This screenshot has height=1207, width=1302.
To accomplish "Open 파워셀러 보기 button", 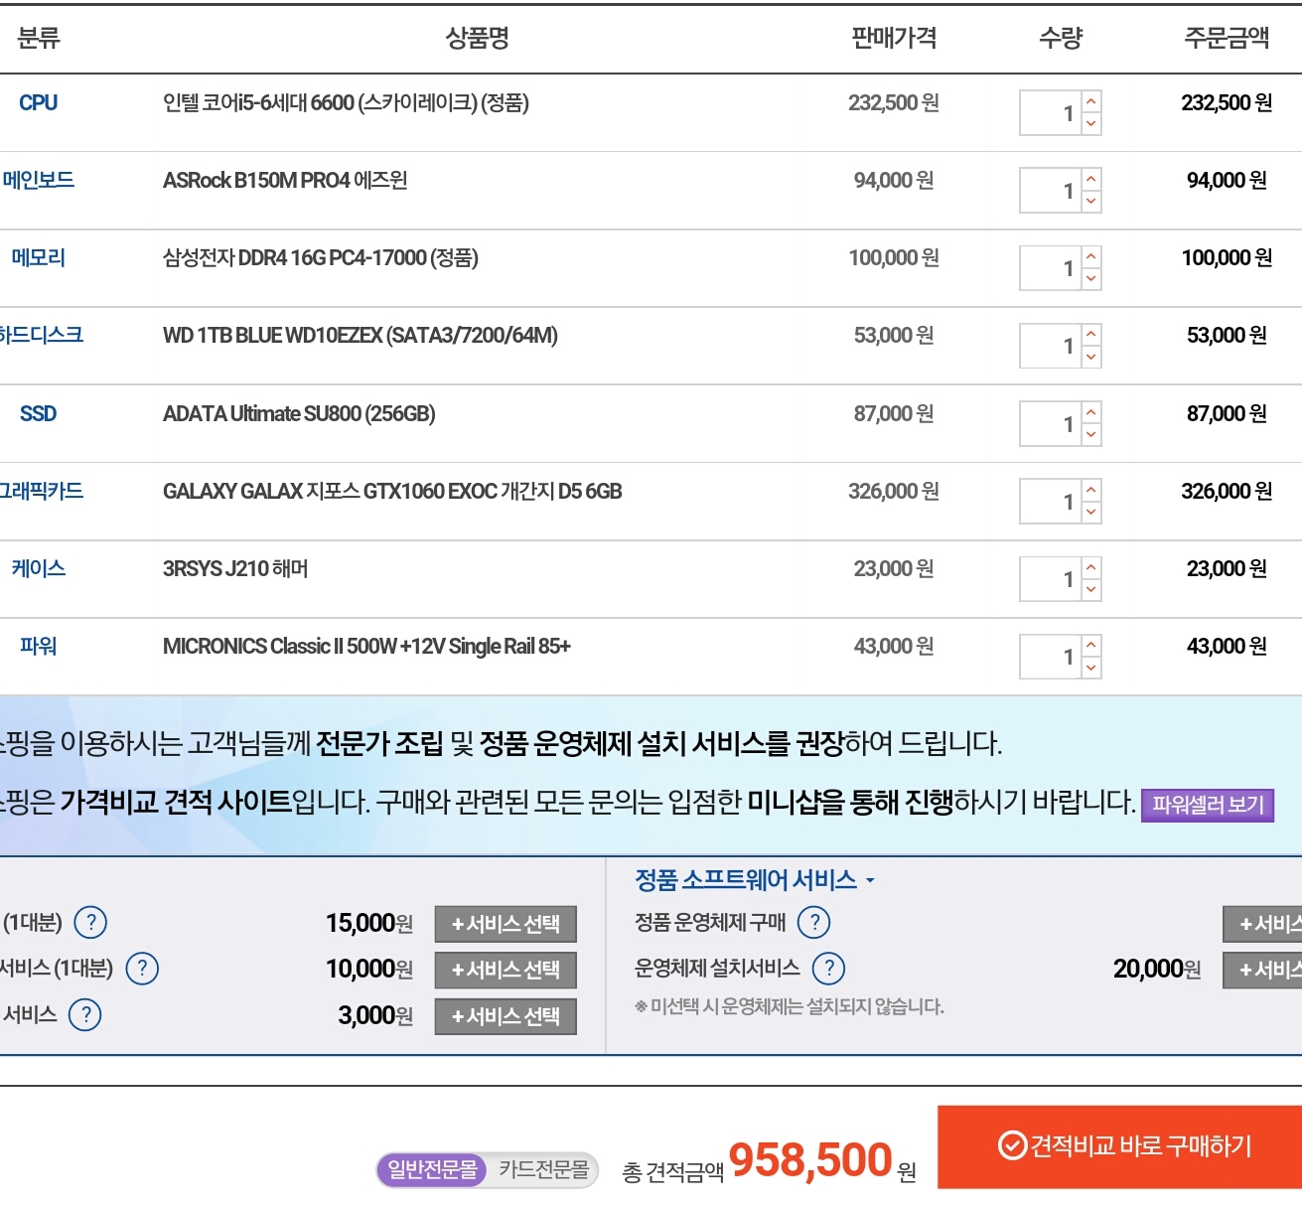I will pos(1208,805).
